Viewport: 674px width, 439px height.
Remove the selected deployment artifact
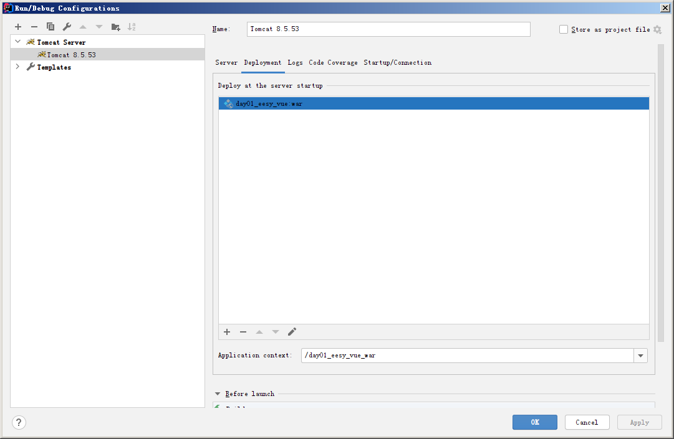point(243,332)
